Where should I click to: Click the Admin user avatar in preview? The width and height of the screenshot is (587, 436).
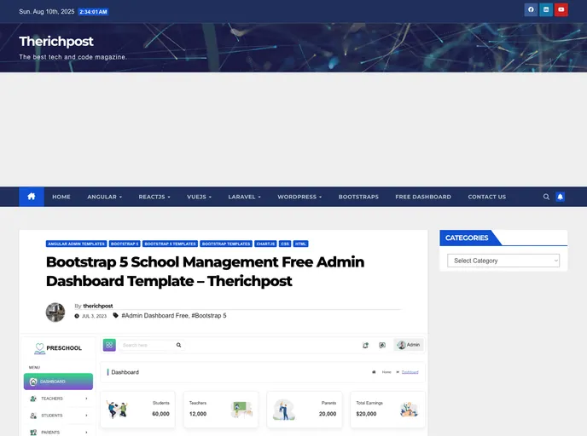pyautogui.click(x=401, y=345)
